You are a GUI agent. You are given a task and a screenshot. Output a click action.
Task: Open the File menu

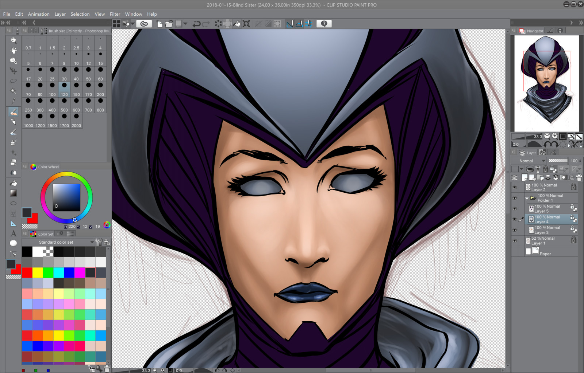point(7,14)
